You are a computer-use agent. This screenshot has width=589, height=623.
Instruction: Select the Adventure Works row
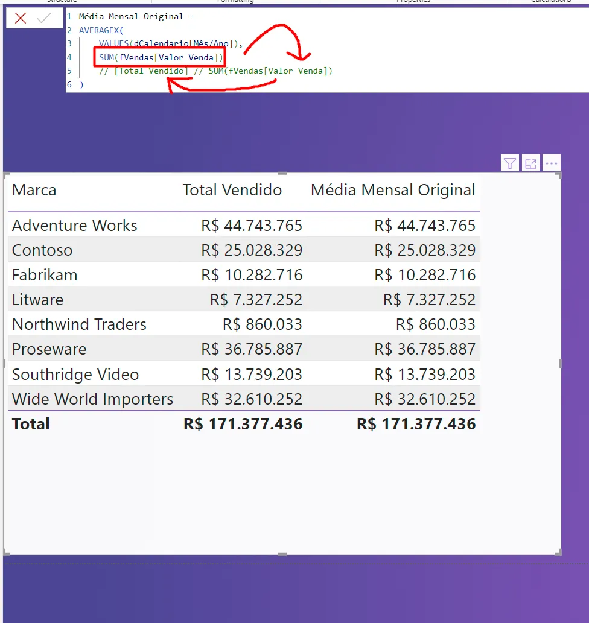(x=75, y=226)
